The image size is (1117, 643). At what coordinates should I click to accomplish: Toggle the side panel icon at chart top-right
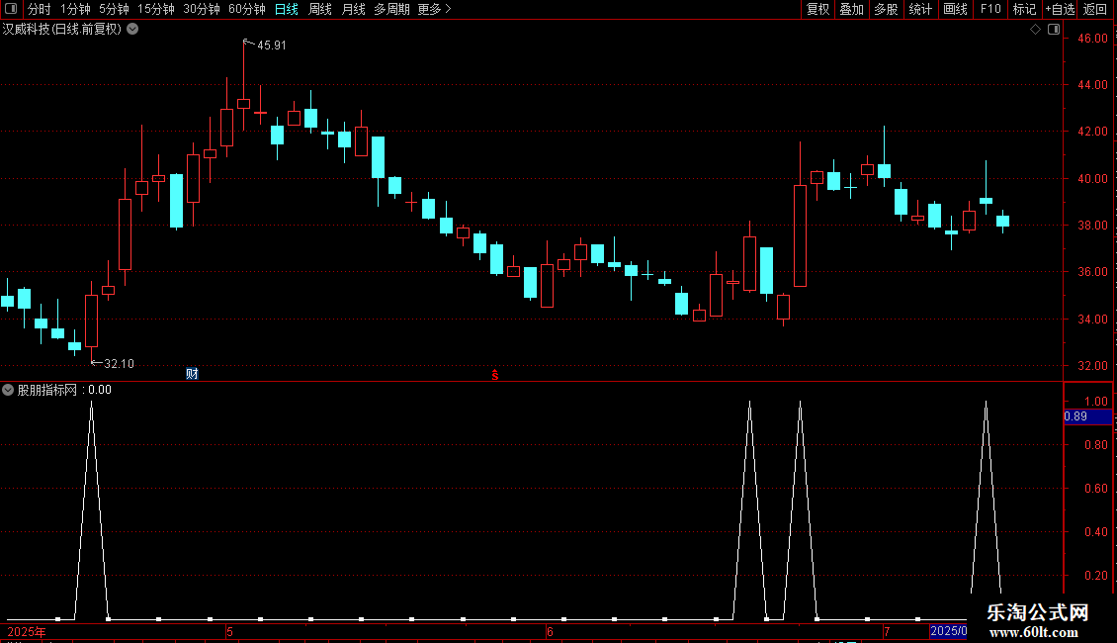coord(1054,30)
